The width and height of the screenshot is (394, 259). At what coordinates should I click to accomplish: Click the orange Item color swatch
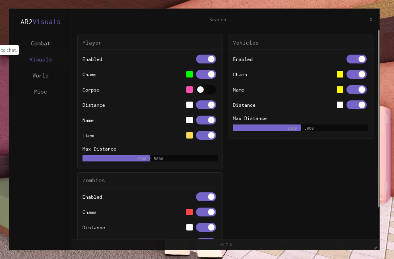pyautogui.click(x=190, y=135)
